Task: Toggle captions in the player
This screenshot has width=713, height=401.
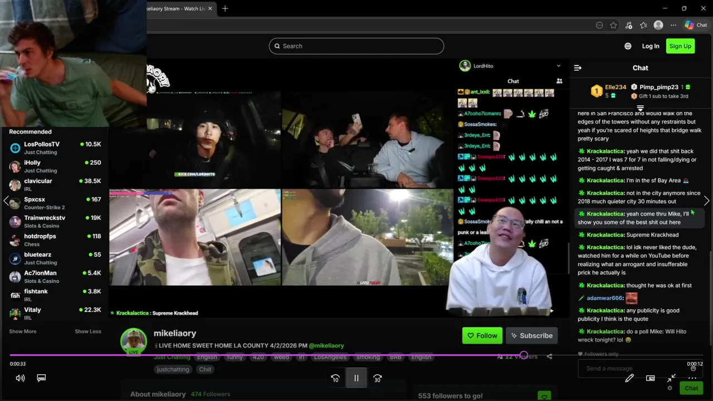Action: coord(41,378)
